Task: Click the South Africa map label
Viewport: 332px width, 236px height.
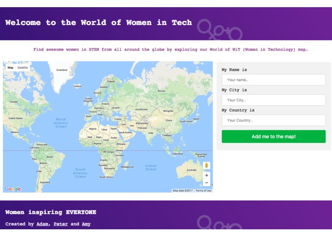Action: click(x=106, y=177)
